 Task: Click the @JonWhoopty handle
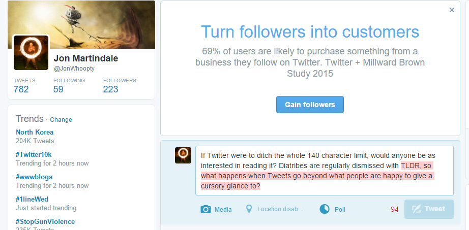[75, 68]
